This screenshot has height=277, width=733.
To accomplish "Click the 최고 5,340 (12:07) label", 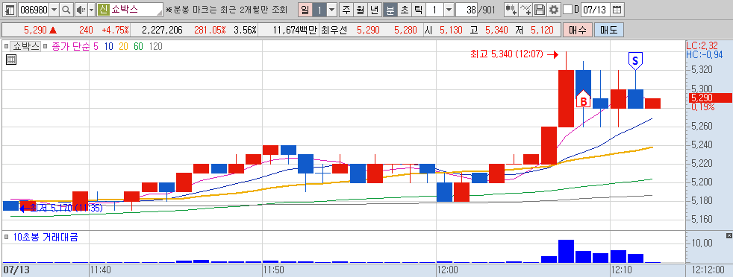I will coord(507,54).
